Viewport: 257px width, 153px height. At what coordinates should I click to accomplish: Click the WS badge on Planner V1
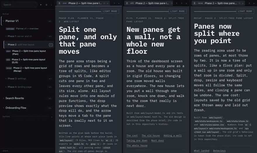tap(50, 21)
